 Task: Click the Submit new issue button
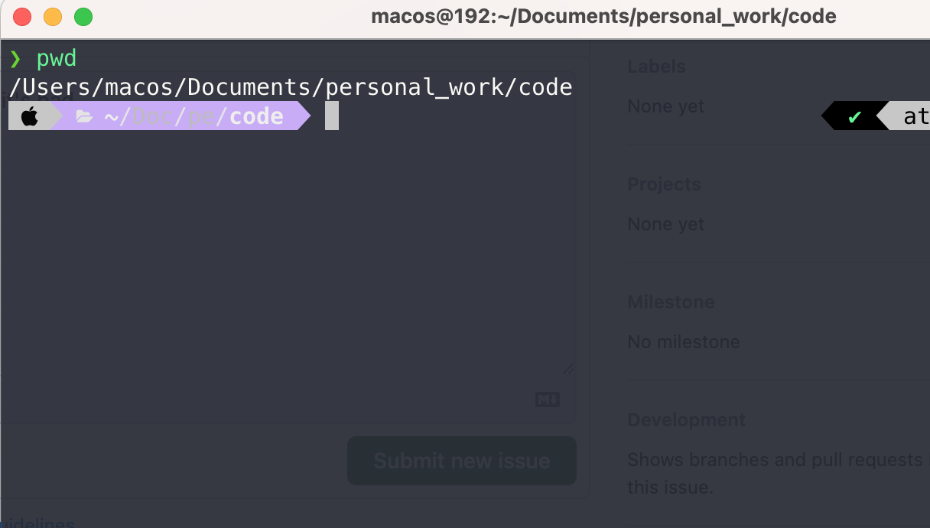[461, 461]
